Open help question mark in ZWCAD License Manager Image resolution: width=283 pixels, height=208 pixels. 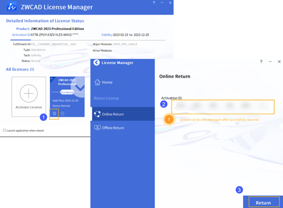coord(154,3)
